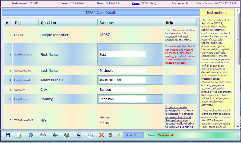Click the red X delete icon
241x143 pixels.
102,135
